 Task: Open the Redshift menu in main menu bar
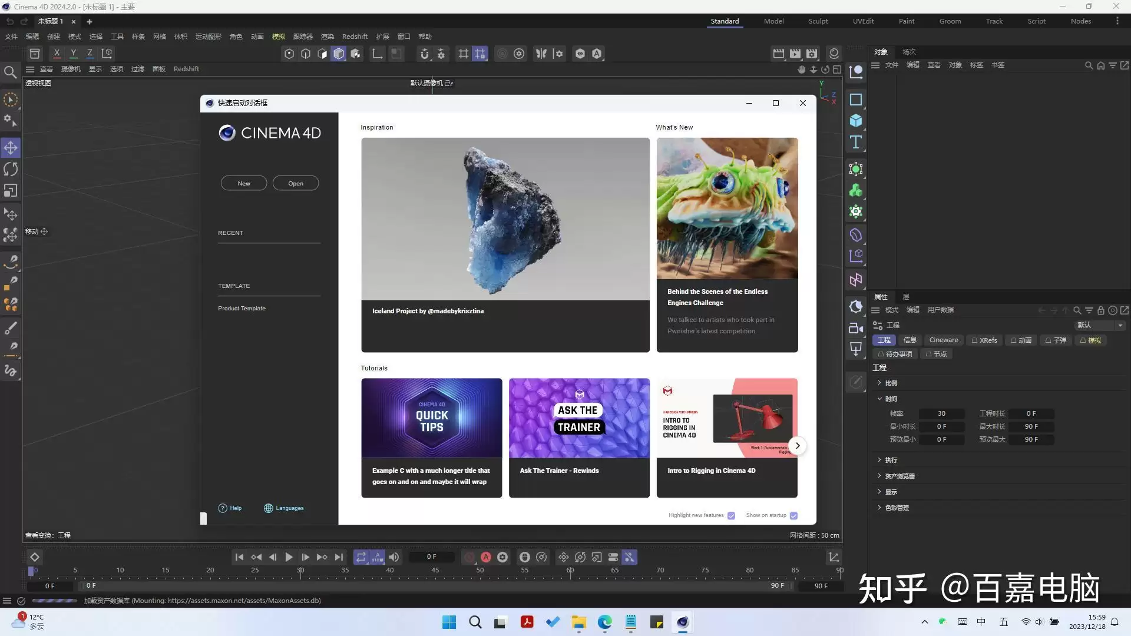coord(355,37)
